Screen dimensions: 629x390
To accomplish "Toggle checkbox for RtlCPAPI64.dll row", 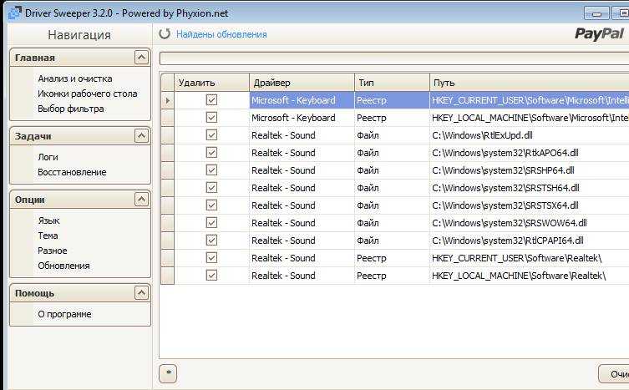I will (211, 241).
